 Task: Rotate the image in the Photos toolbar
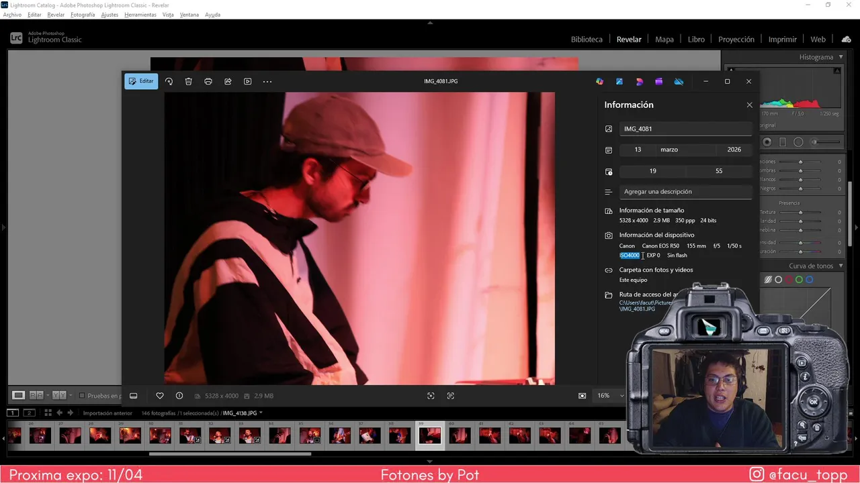pyautogui.click(x=169, y=81)
